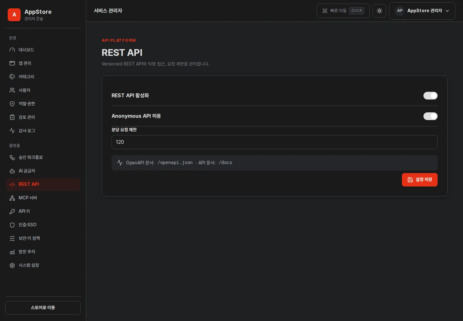Click the command icon in 빠른 이동

325,11
